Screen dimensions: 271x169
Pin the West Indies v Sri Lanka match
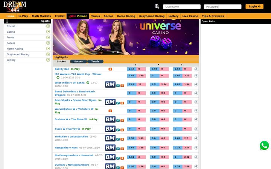click(x=196, y=84)
